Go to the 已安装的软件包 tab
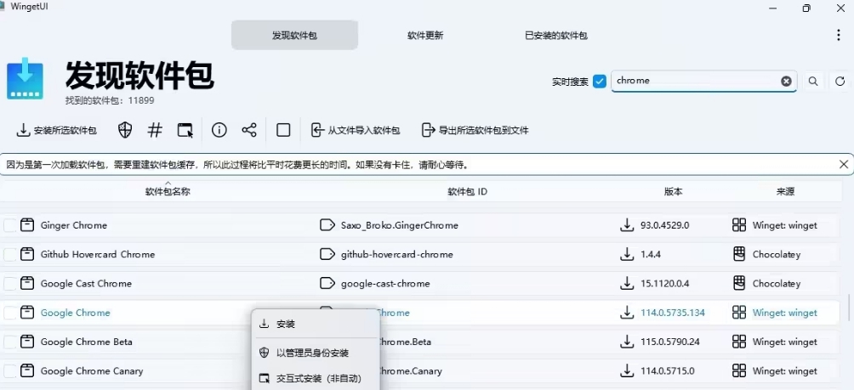854x390 pixels. 556,36
